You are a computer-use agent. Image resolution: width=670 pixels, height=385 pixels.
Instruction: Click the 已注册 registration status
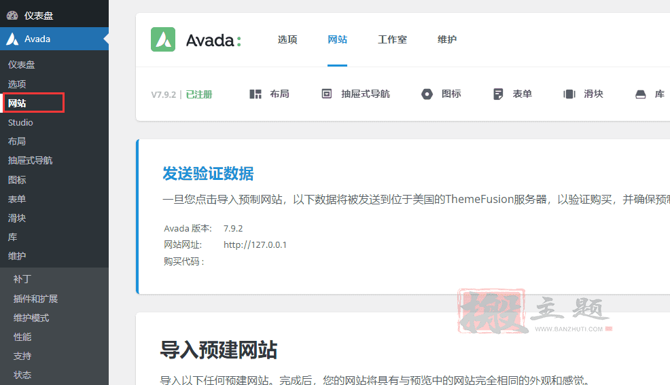199,94
